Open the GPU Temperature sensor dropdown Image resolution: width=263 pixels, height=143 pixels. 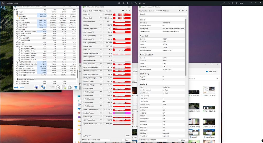tap(101, 21)
